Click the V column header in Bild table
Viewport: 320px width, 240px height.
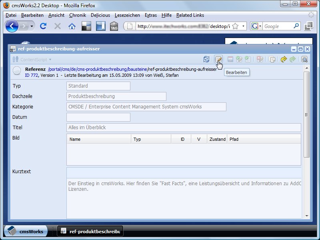coord(199,139)
